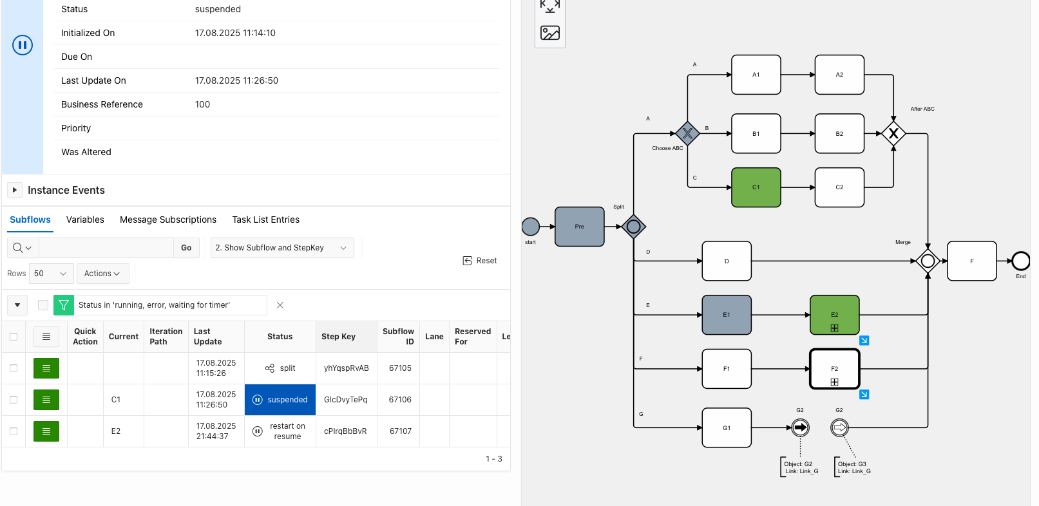Check the E2 row checkbox
Screen dimensions: 1039x506
14,431
